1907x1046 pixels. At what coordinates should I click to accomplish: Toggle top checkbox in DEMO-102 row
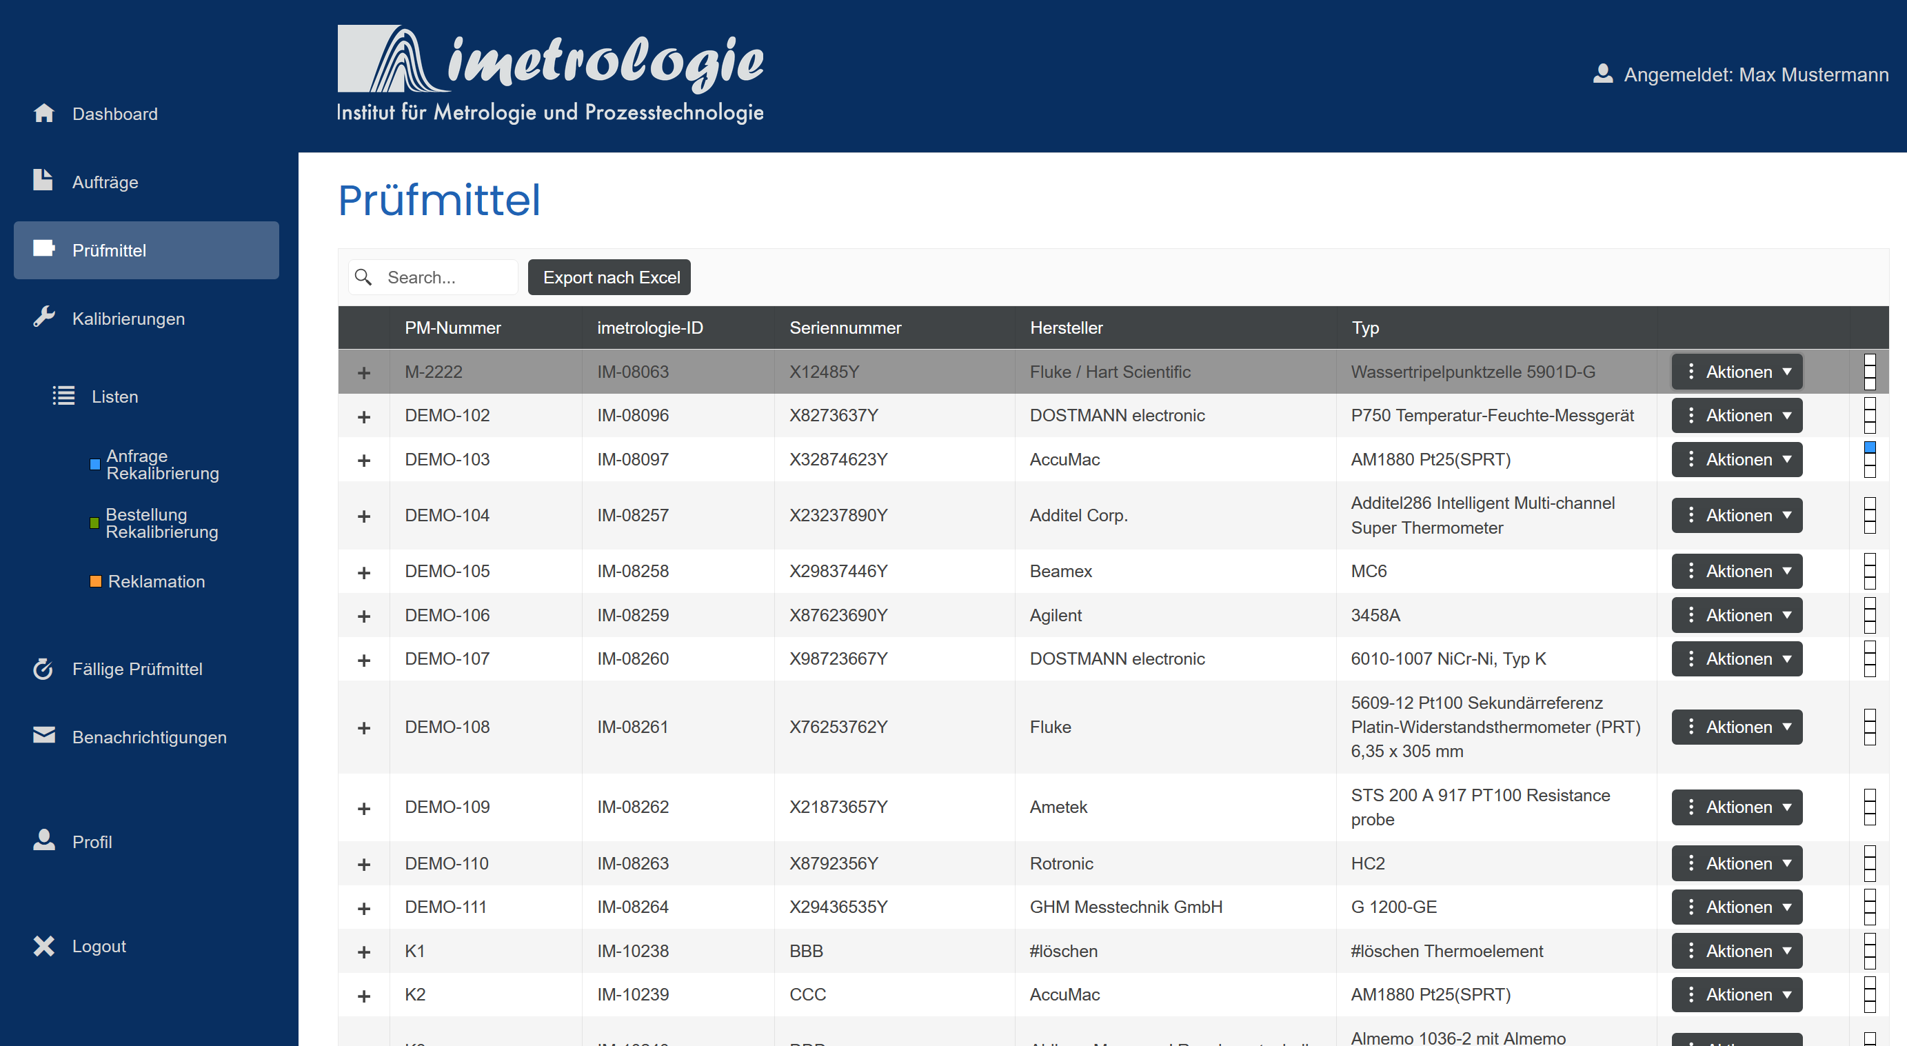[1869, 403]
